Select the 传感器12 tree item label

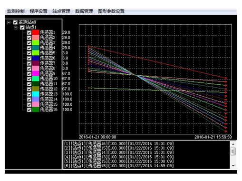click(x=48, y=89)
